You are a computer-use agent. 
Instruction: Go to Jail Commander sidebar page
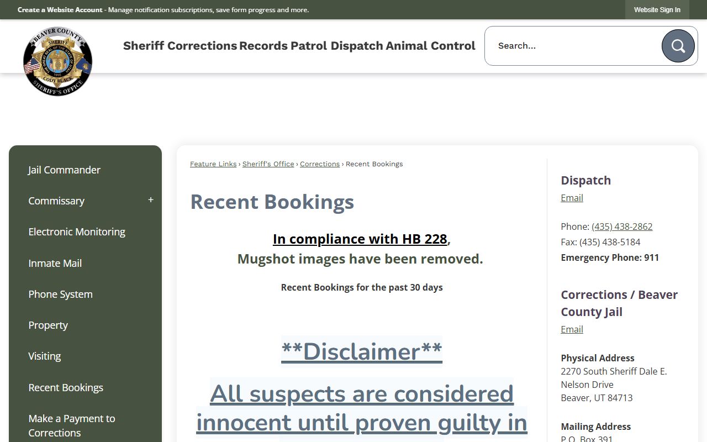[64, 170]
